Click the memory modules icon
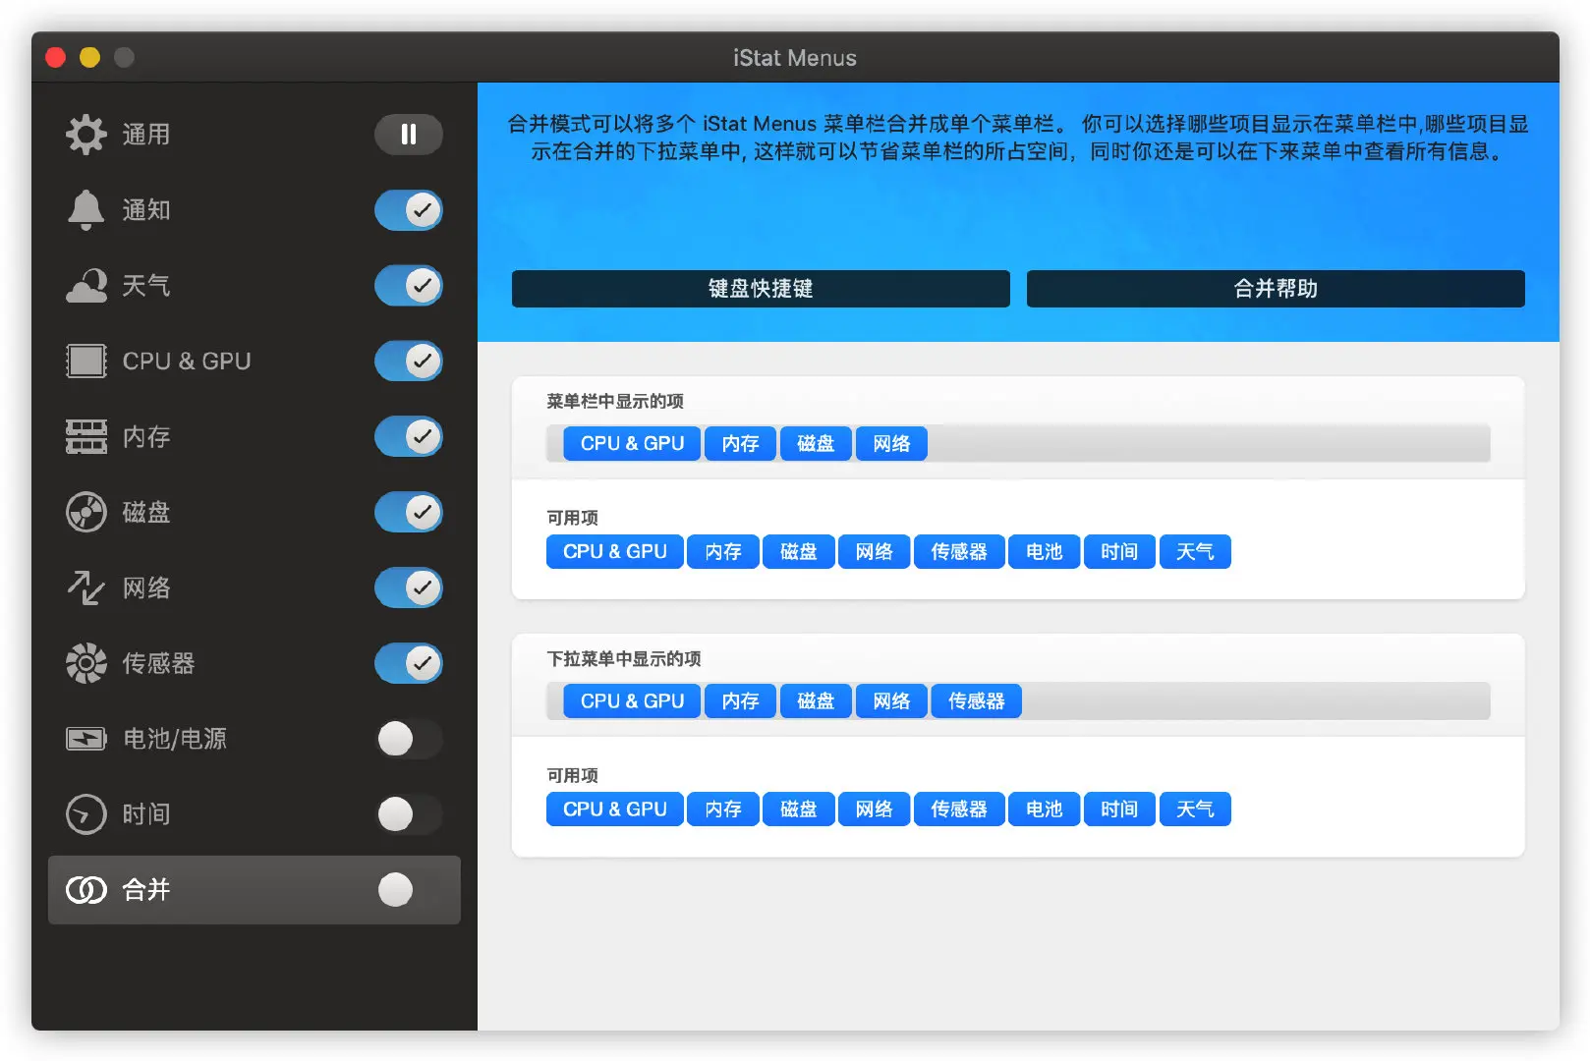Viewport: 1590px width, 1061px height. [x=86, y=437]
